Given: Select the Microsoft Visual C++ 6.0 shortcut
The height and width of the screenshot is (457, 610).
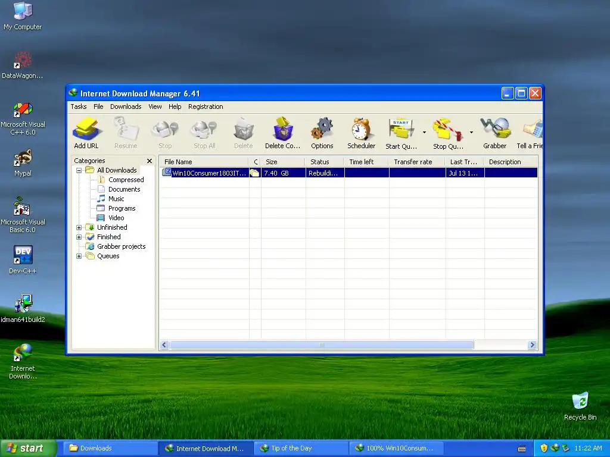Looking at the screenshot, I should 23,118.
